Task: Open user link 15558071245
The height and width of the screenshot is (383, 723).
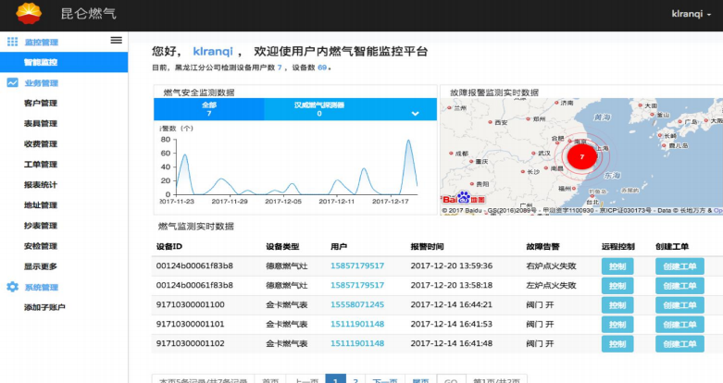Action: tap(357, 304)
